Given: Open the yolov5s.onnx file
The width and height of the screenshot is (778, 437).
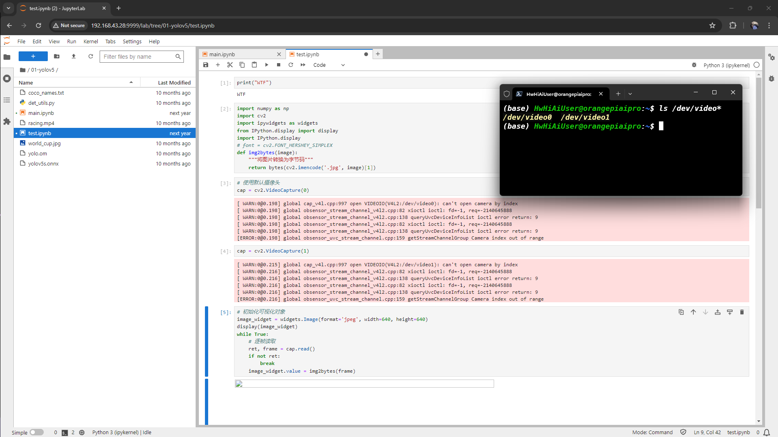Looking at the screenshot, I should (43, 163).
